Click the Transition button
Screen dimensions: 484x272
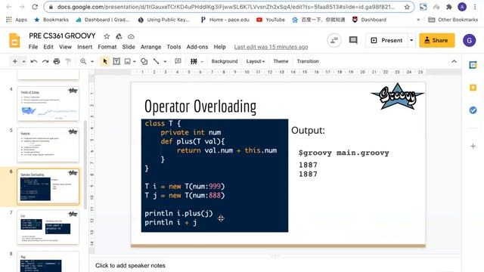coord(308,61)
